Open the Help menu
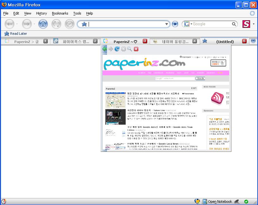 point(90,13)
